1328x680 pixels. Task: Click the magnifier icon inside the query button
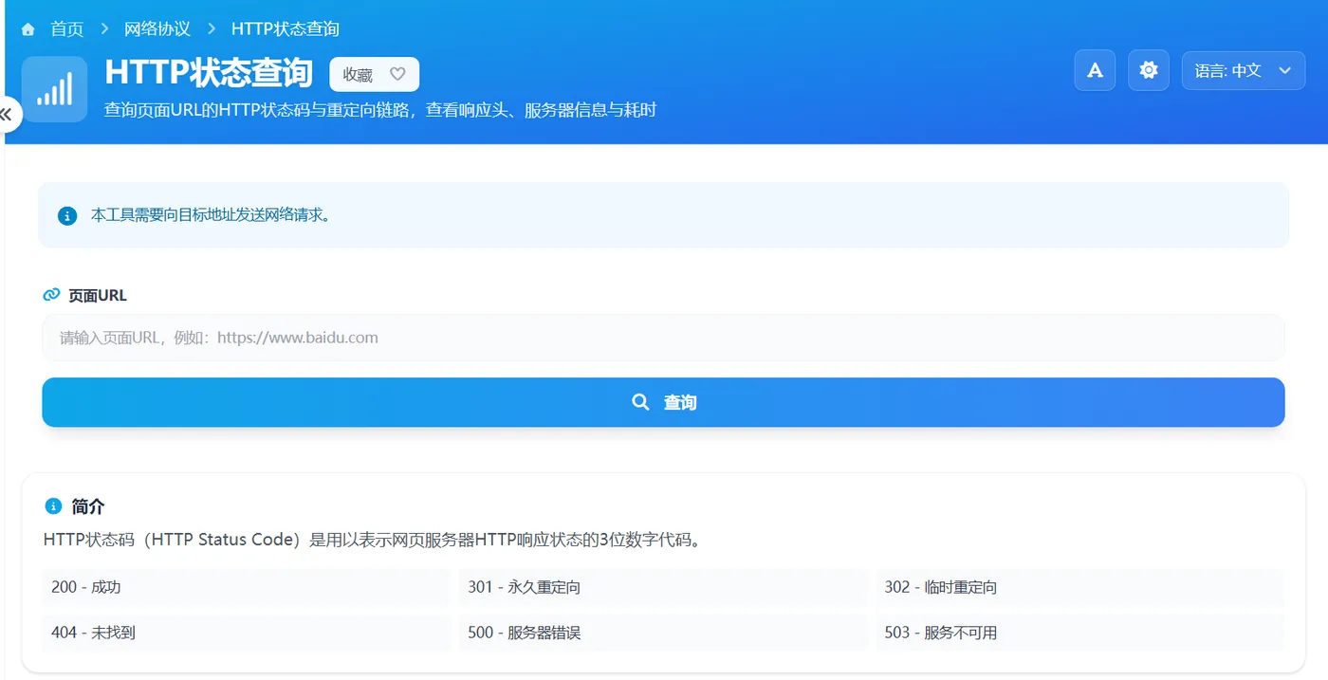[640, 402]
